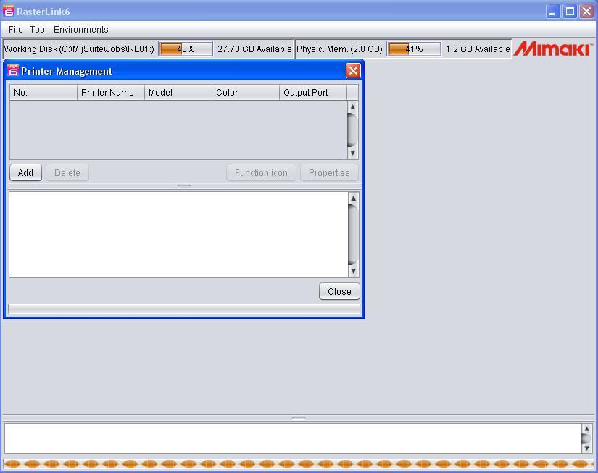This screenshot has height=473, width=598.
Task: Select the No. column header
Action: pyautogui.click(x=43, y=93)
